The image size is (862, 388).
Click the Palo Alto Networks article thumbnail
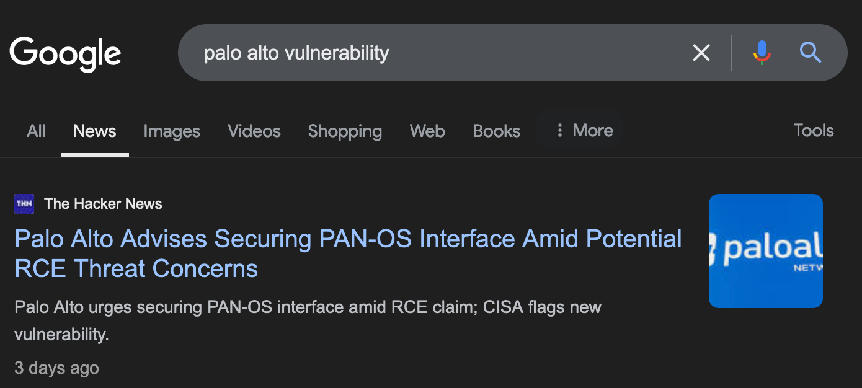pos(765,251)
